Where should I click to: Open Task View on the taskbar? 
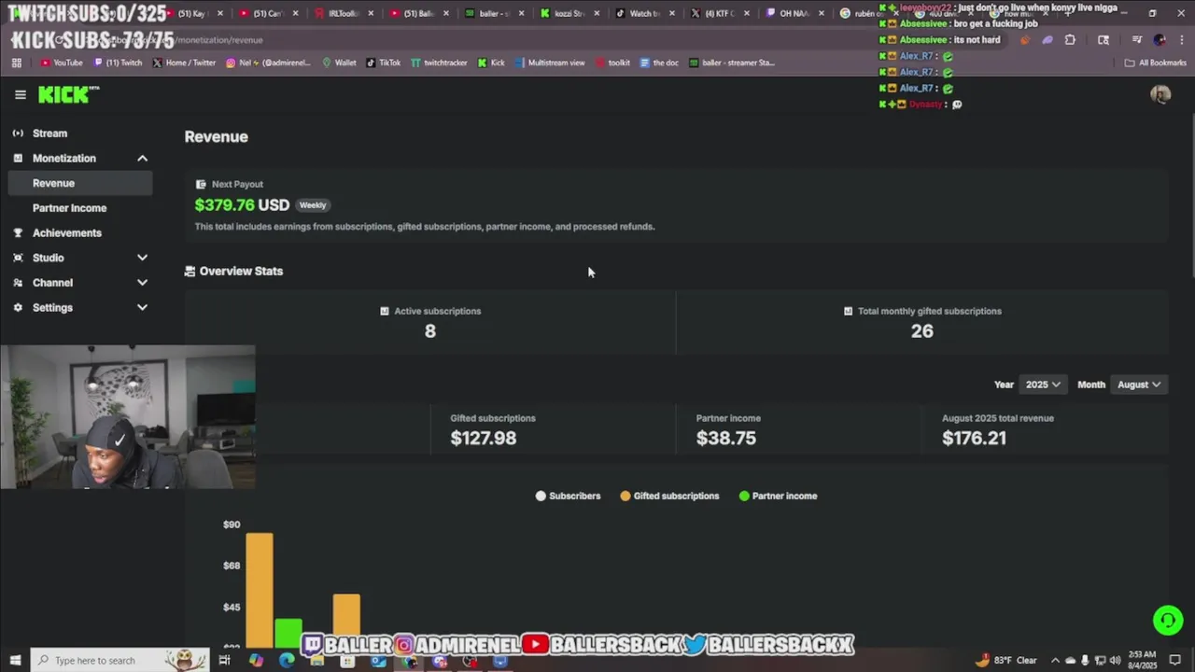224,660
